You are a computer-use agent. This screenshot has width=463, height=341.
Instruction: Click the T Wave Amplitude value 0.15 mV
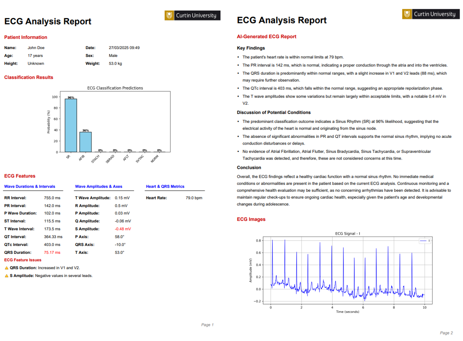[x=122, y=198]
